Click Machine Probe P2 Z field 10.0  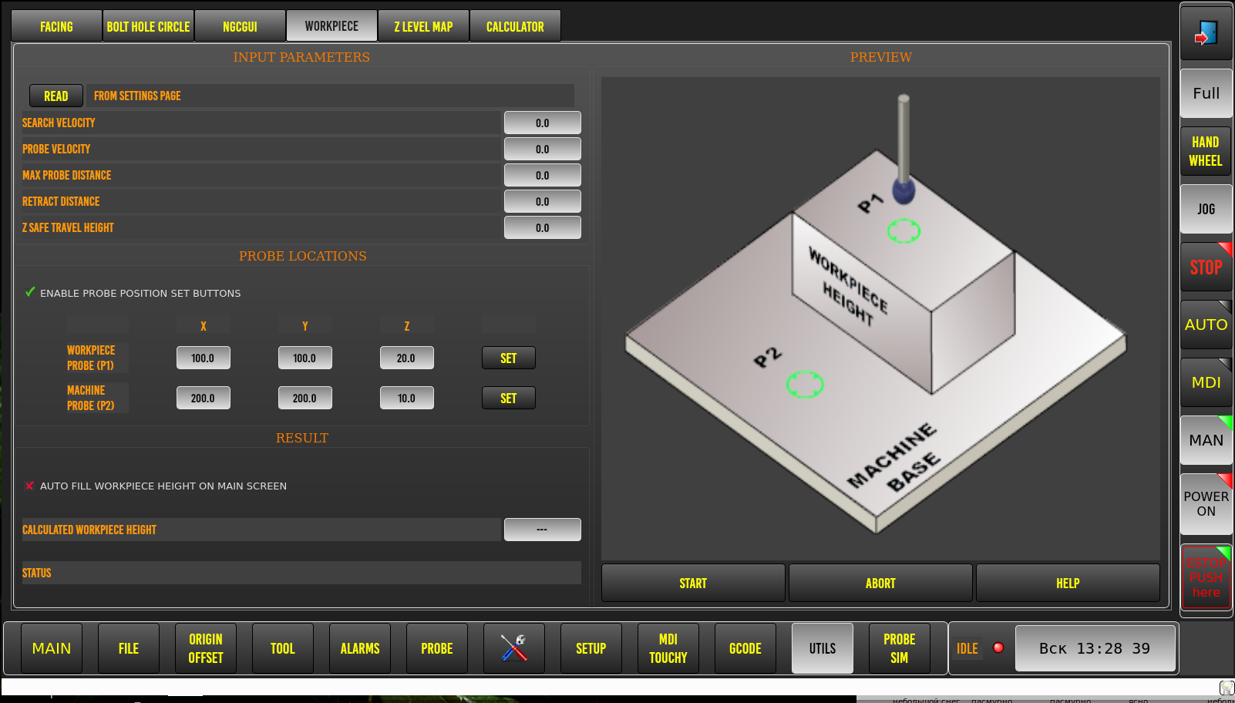coord(407,398)
